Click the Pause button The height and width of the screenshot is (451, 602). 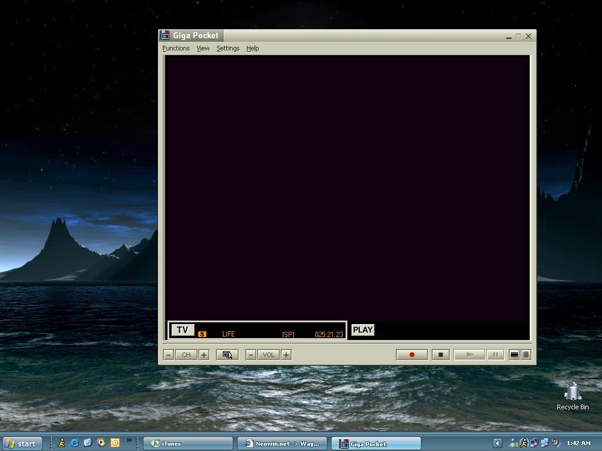[496, 355]
